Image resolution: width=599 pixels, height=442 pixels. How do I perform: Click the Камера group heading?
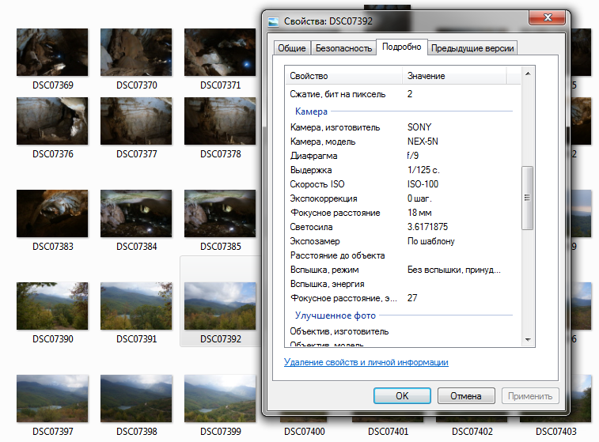(x=311, y=111)
